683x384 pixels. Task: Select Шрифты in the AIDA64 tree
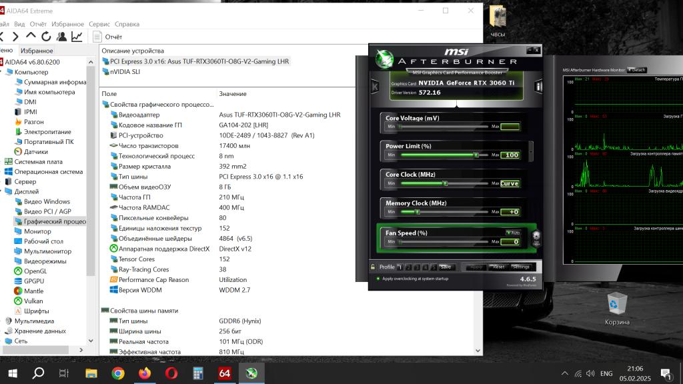coord(32,311)
